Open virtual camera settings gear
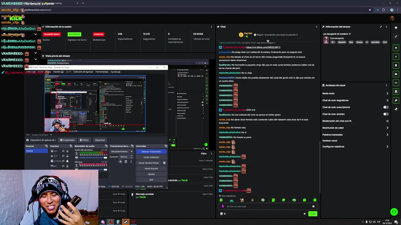This screenshot has height=225, width=401. (x=164, y=163)
